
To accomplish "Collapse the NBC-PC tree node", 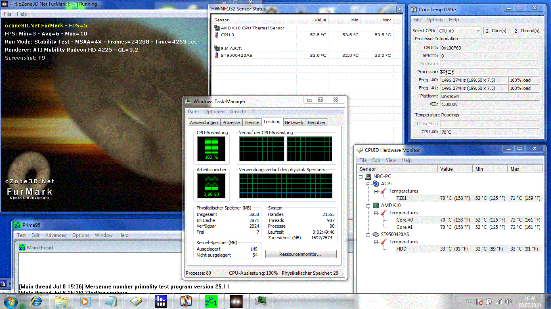I will [361, 176].
